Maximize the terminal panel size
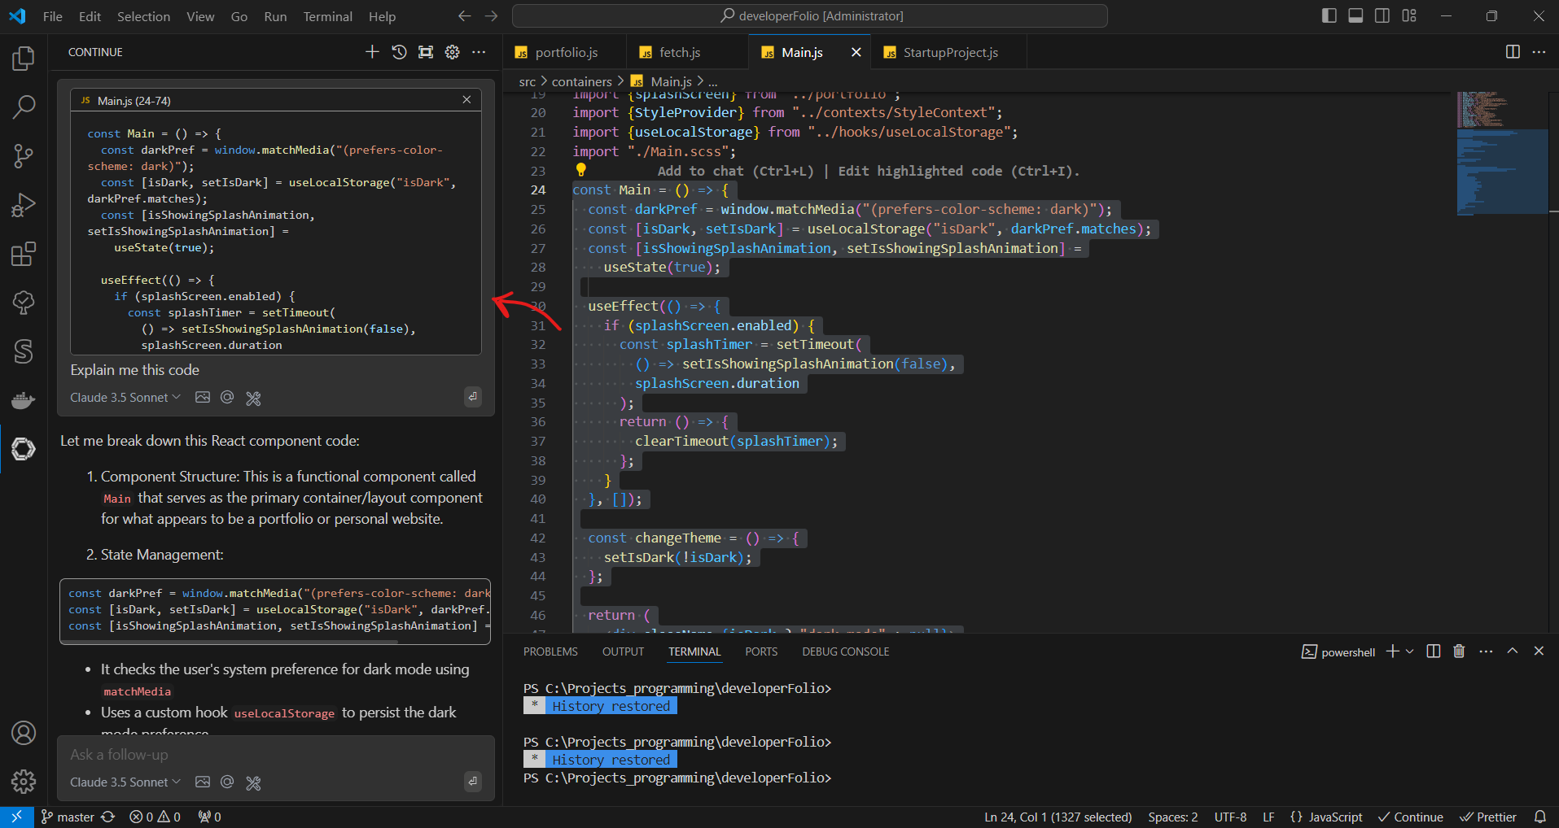Viewport: 1559px width, 828px height. tap(1513, 652)
